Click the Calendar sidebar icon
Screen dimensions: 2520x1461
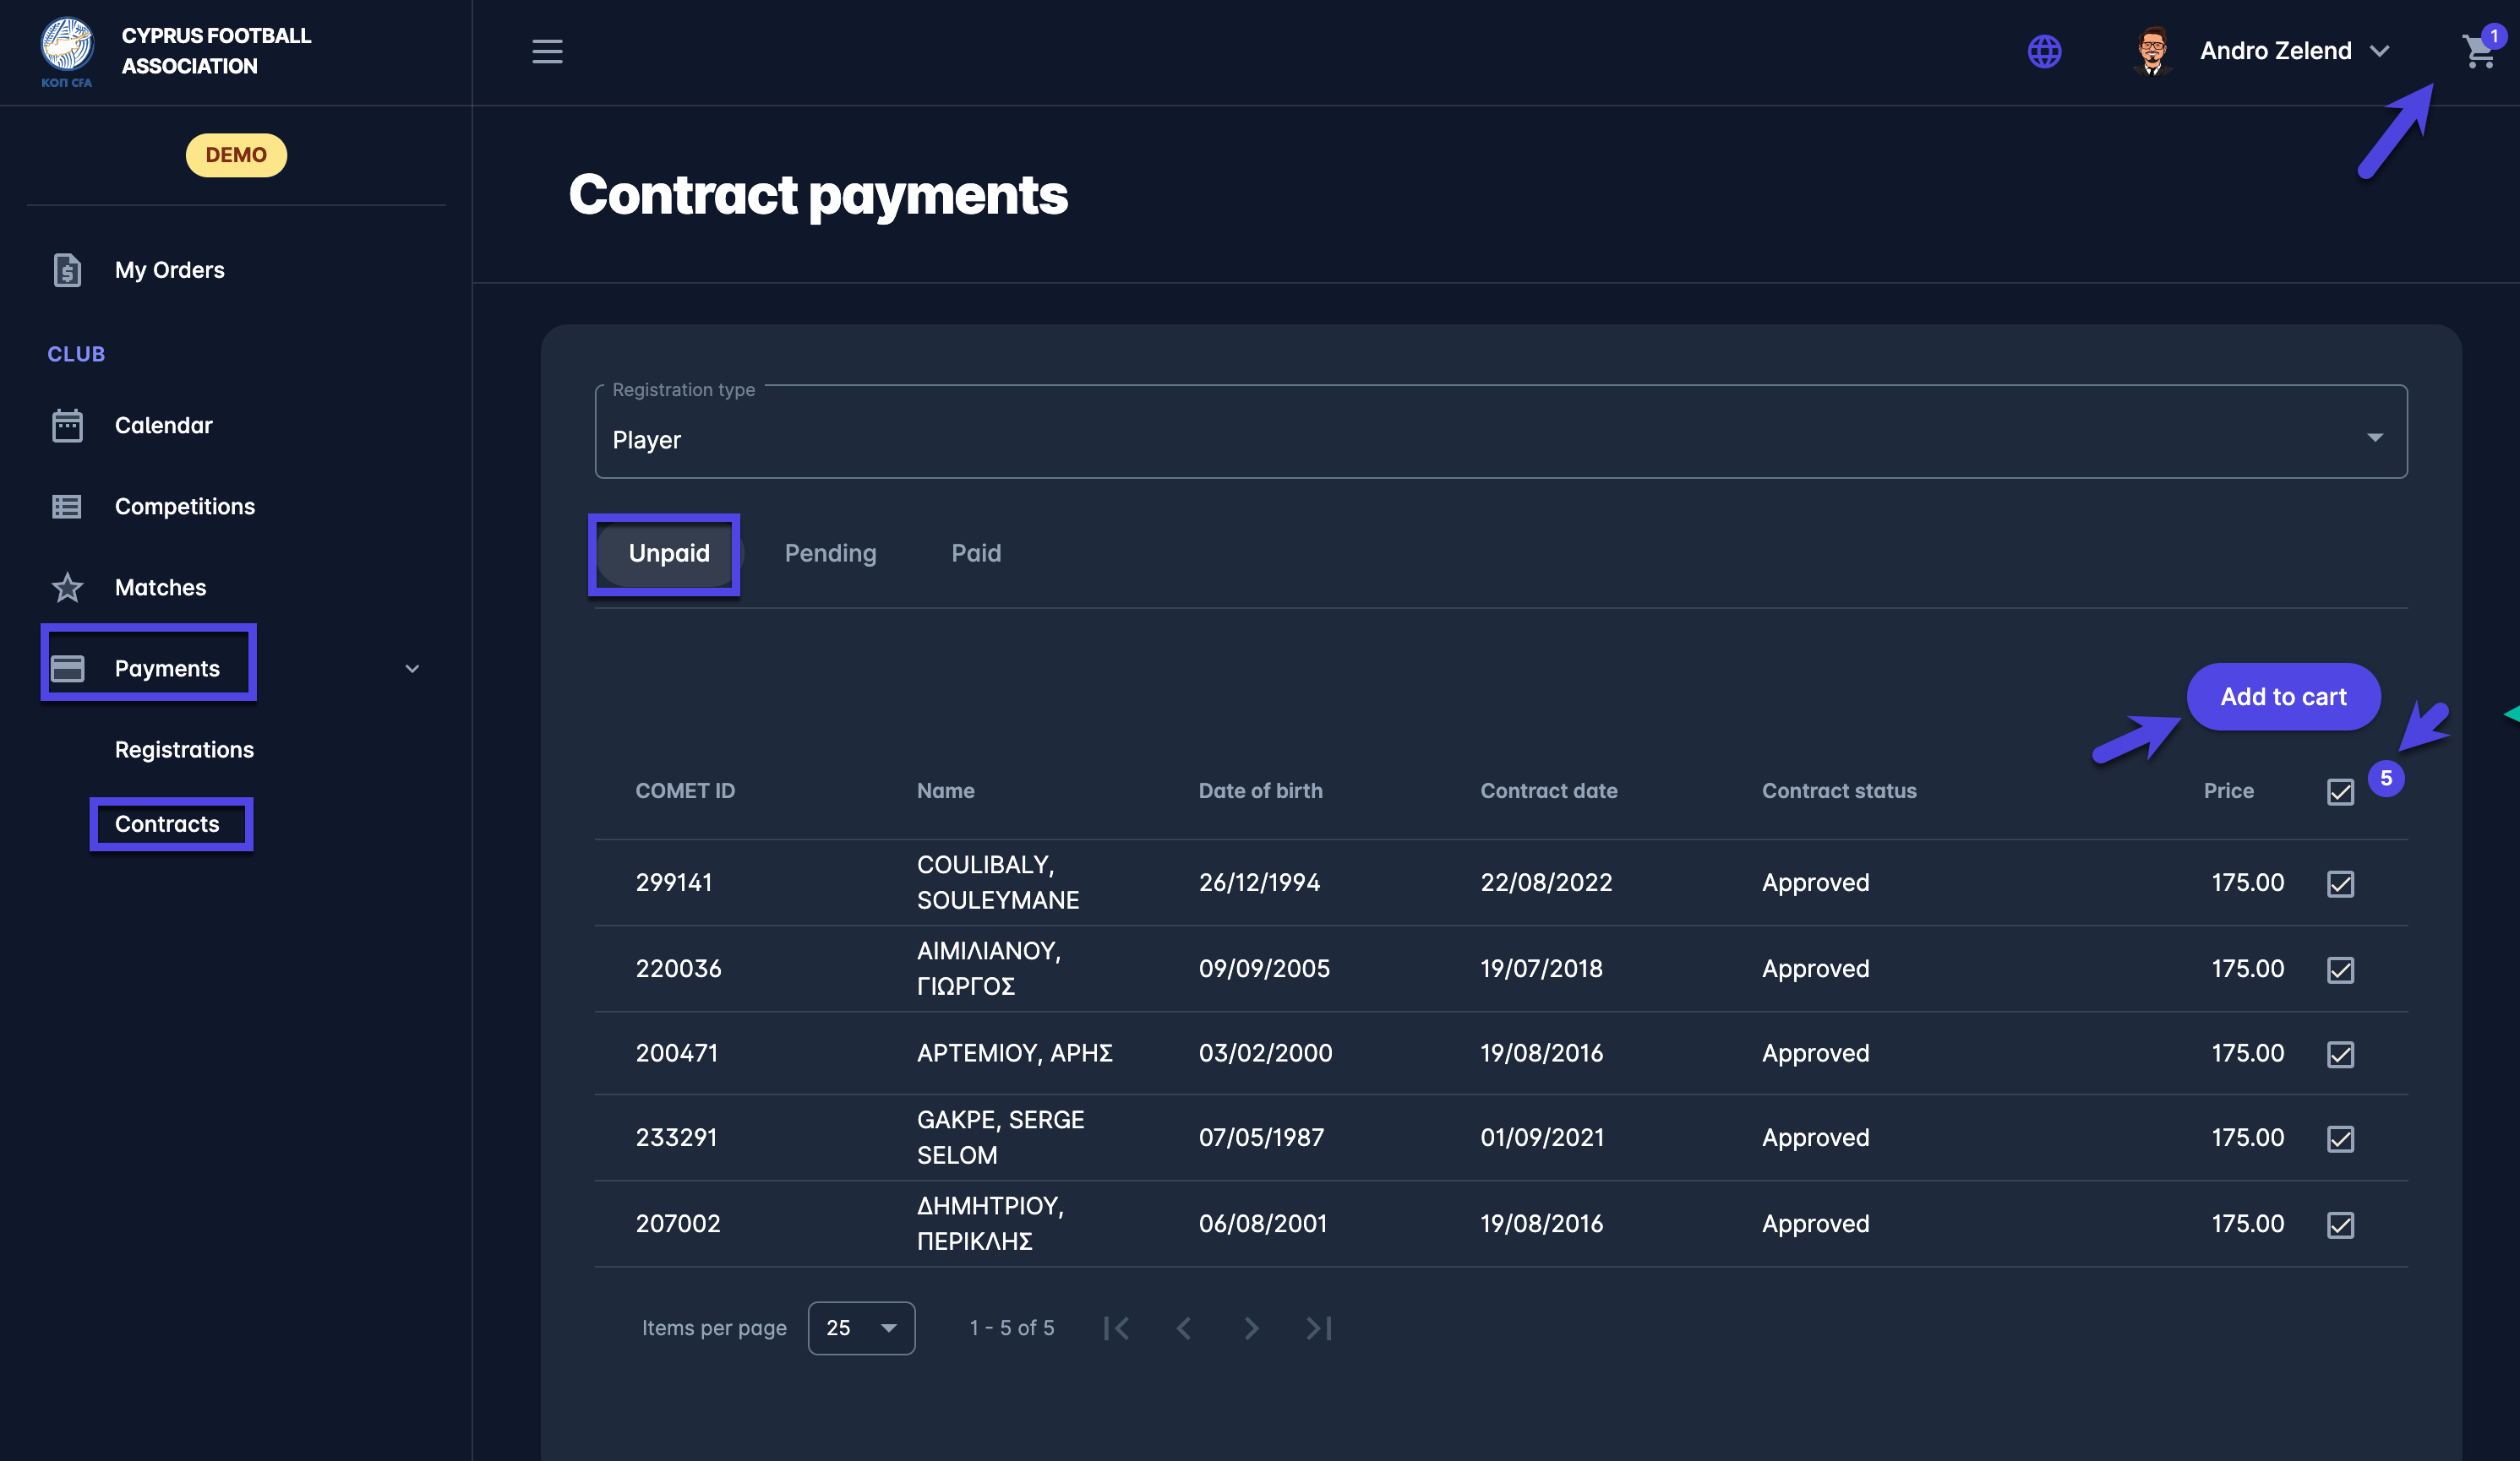[x=67, y=426]
